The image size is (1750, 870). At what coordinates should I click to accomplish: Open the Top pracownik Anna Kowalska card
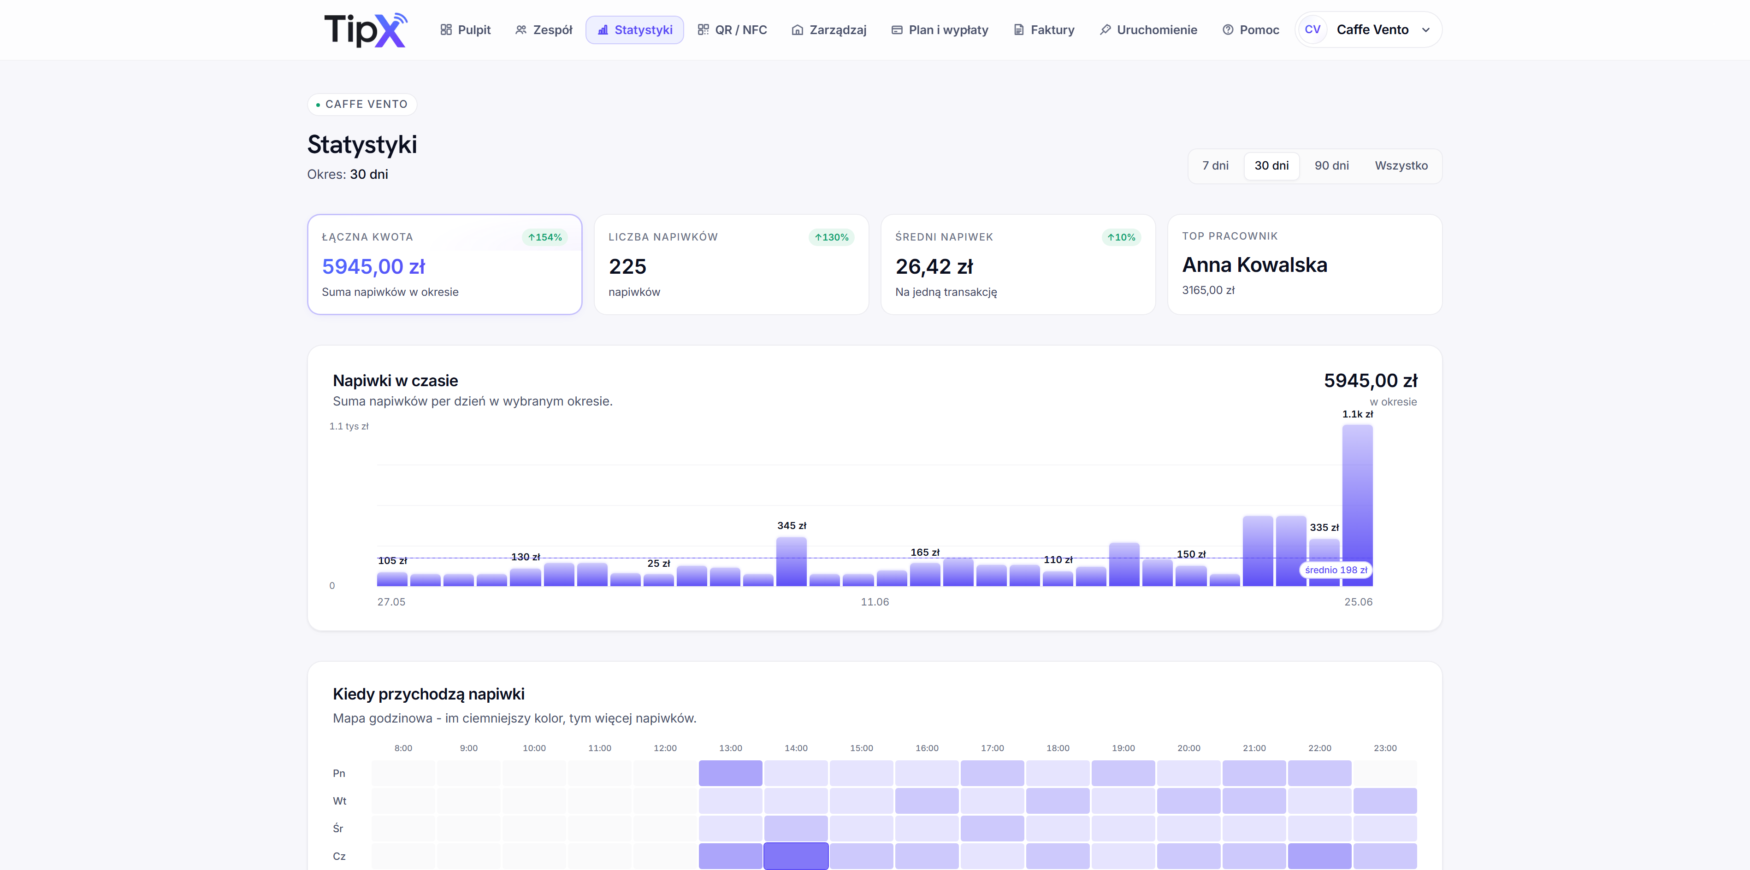(x=1304, y=265)
